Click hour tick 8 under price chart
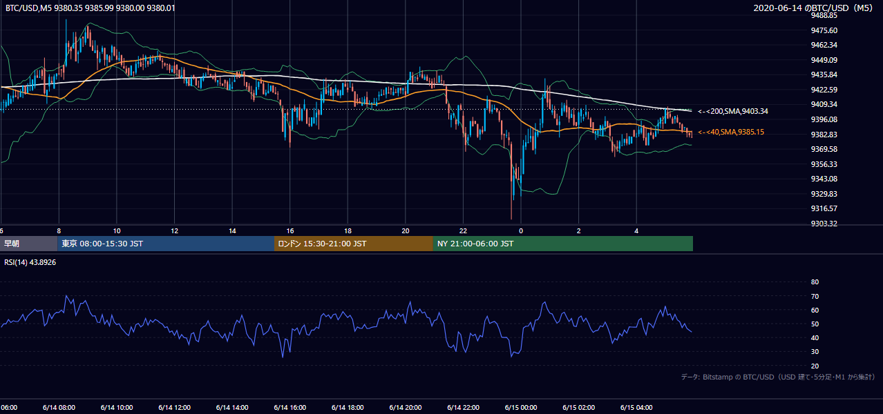The image size is (883, 414). (59, 231)
